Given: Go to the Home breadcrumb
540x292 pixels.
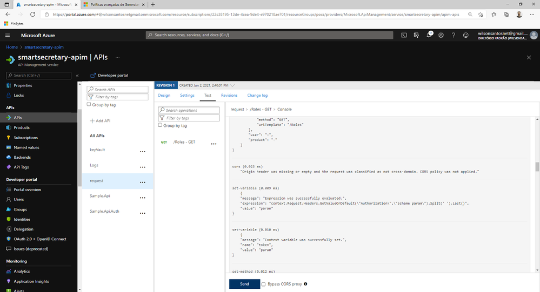Looking at the screenshot, I should tap(12, 47).
